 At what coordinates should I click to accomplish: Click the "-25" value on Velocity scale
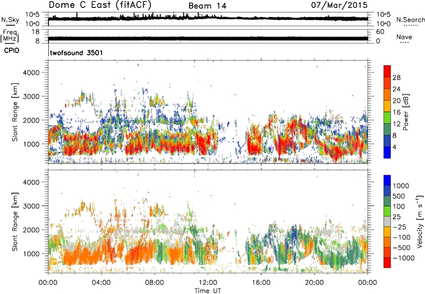(399, 227)
